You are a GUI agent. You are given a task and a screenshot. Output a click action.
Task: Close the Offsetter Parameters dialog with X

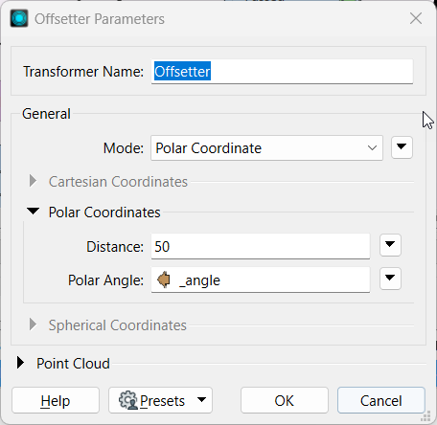(x=416, y=18)
